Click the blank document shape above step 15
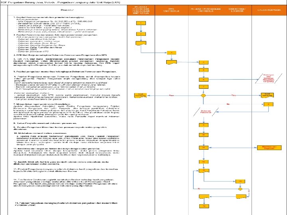The width and height of the screenshot is (287, 215). point(204,197)
